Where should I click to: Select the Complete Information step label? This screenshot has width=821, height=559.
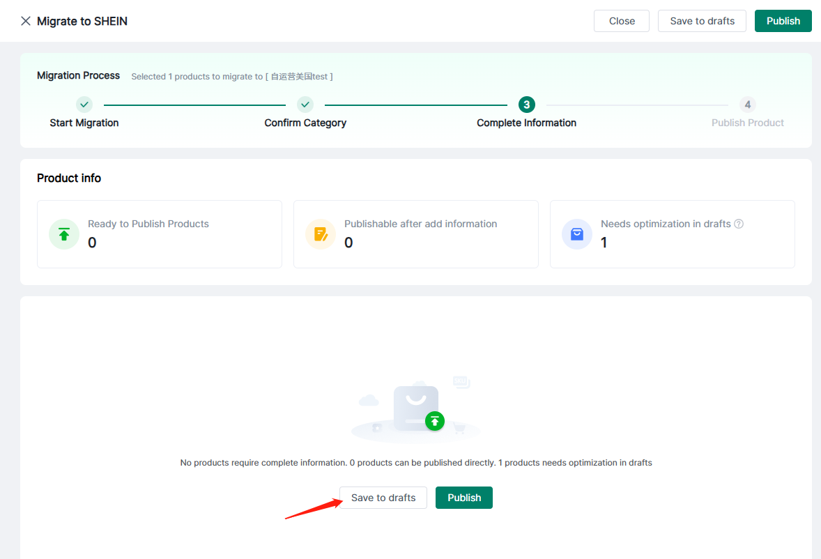coord(526,123)
